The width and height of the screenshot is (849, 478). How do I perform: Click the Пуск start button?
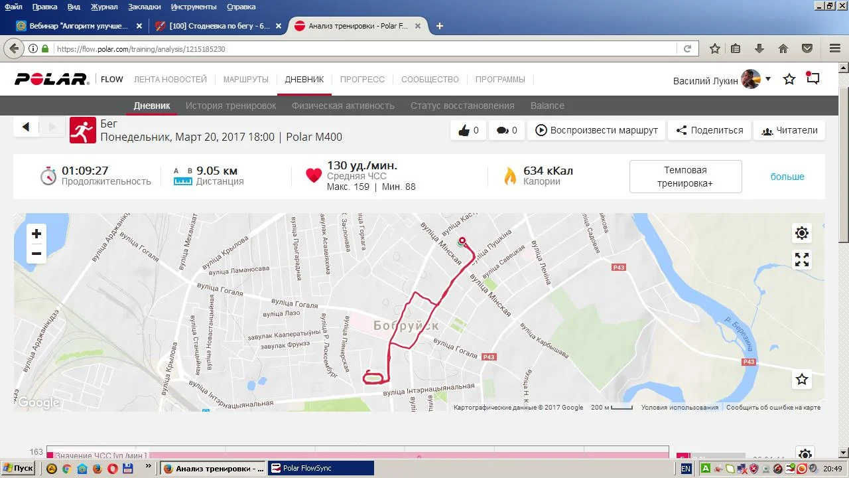click(18, 468)
